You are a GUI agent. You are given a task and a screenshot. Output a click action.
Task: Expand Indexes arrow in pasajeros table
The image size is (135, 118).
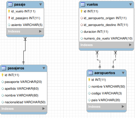click(44, 109)
